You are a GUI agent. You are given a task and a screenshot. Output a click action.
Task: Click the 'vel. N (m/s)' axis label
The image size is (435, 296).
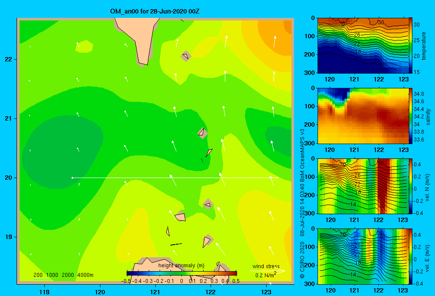click(x=428, y=188)
